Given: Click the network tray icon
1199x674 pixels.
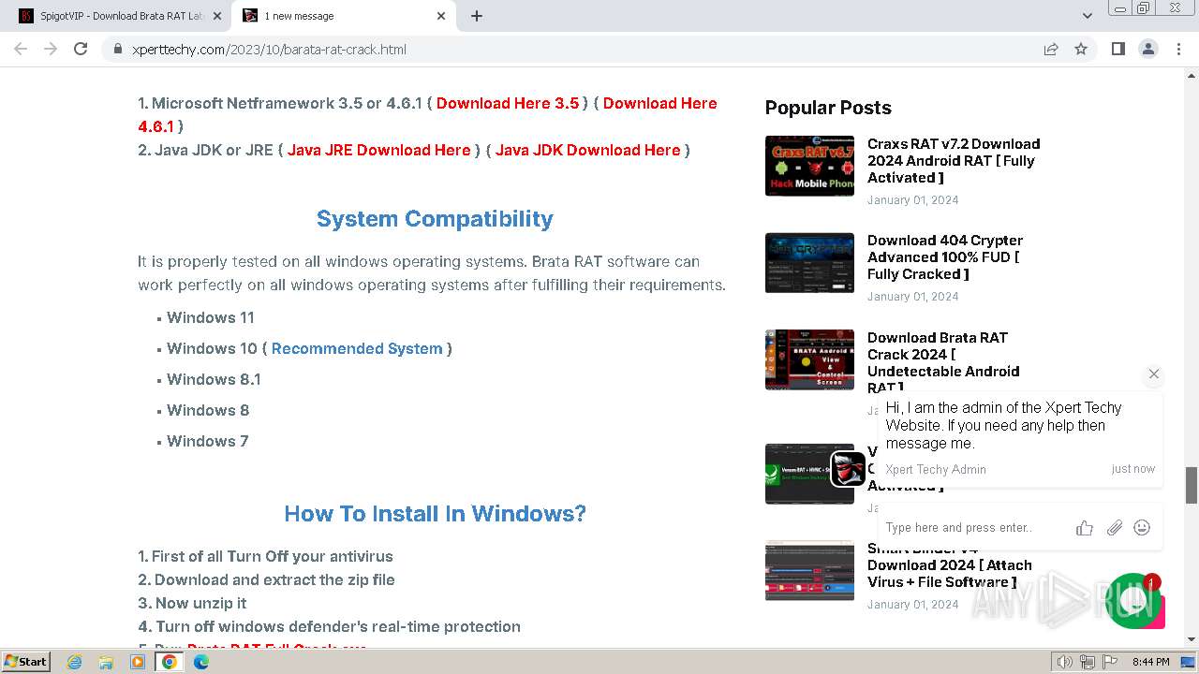Looking at the screenshot, I should click(1087, 662).
